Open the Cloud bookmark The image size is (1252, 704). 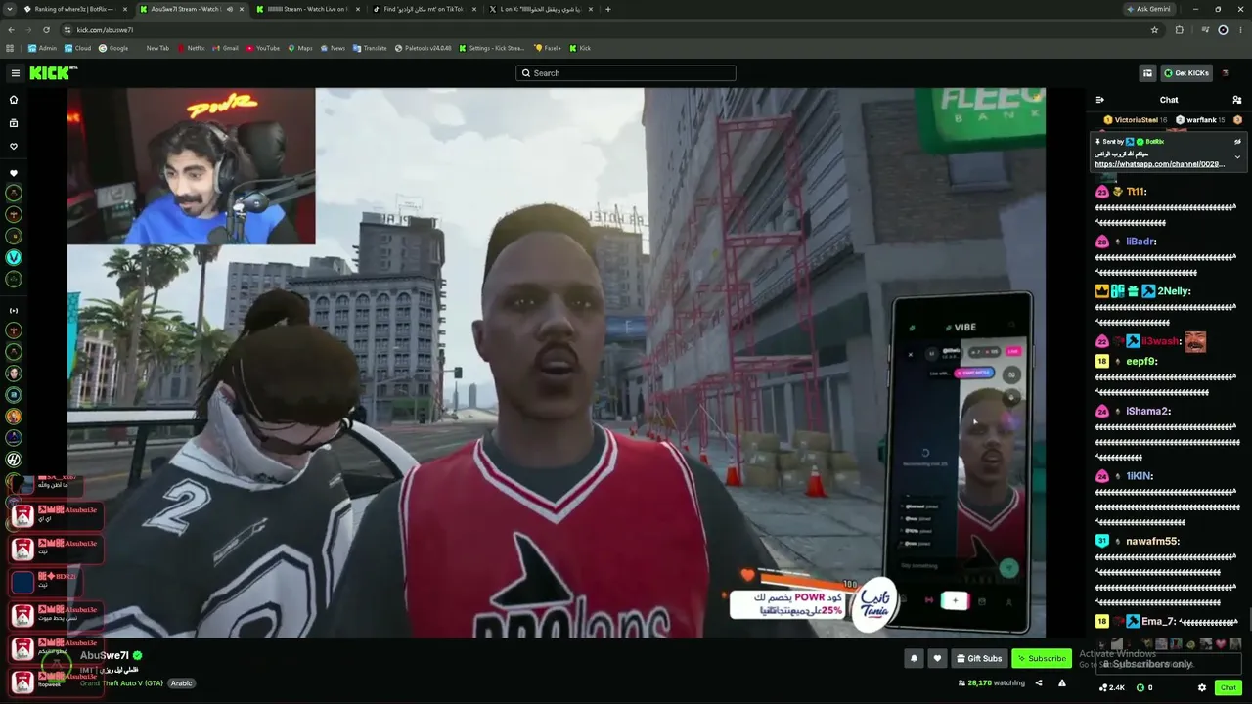pos(77,48)
